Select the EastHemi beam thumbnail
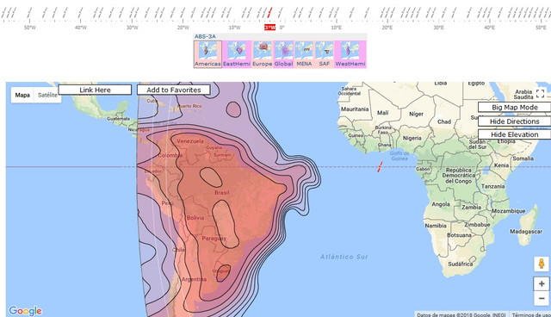The height and width of the screenshot is (317, 551). coord(237,54)
